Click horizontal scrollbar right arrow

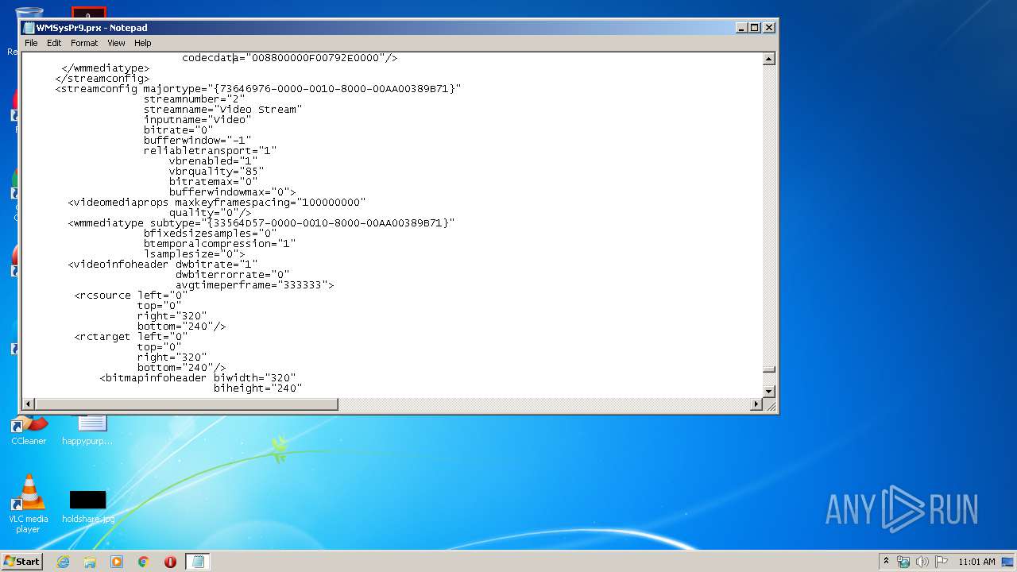756,404
